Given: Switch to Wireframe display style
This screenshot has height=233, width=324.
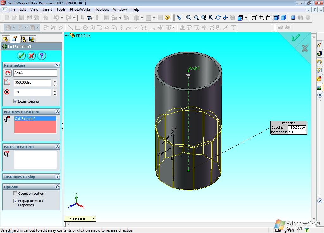Looking at the screenshot, I should pyautogui.click(x=254, y=18).
